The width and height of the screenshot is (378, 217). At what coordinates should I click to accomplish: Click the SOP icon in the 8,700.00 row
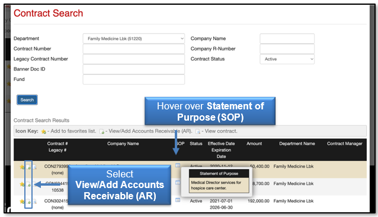[x=178, y=183]
